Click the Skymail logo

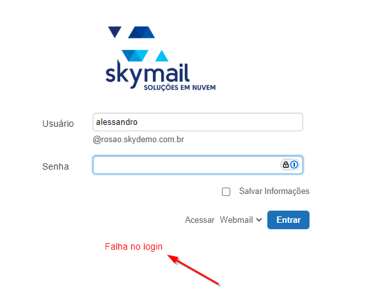(161, 58)
